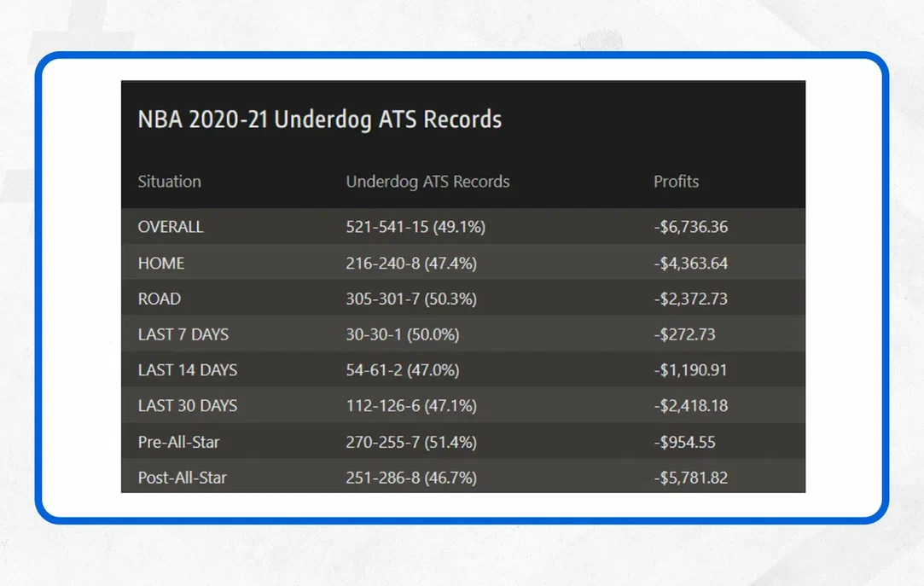This screenshot has height=586, width=924.
Task: Select the ROAD situation row
Action: [160, 299]
